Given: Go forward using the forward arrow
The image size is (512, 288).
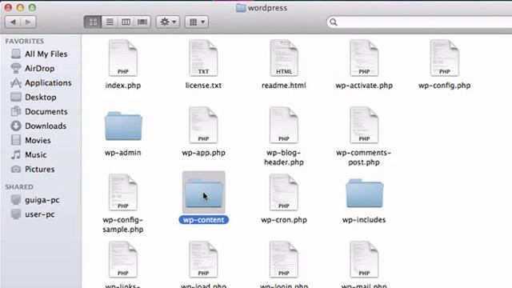Looking at the screenshot, I should coord(29,22).
